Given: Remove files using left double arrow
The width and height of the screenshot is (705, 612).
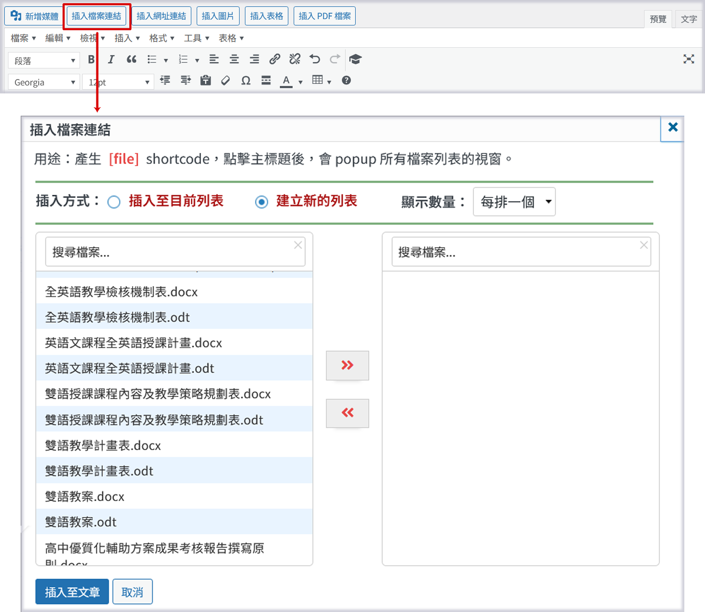Looking at the screenshot, I should (x=347, y=413).
